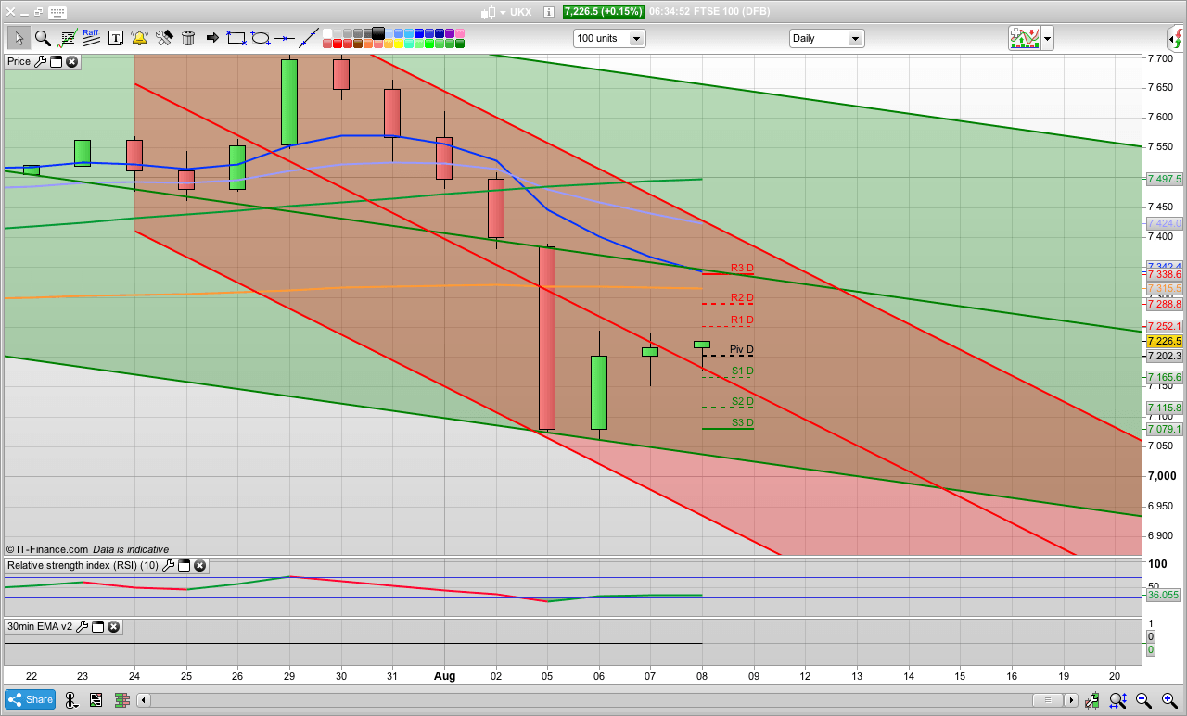Click the horizontal scrollbar thumb handle
1187x716 pixels.
coord(1048,700)
